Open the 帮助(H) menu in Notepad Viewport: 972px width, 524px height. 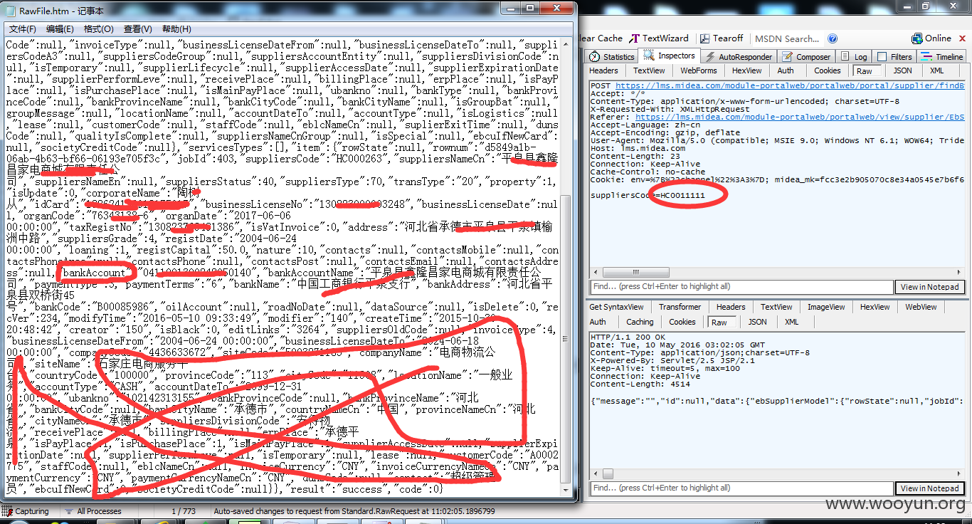(x=176, y=29)
